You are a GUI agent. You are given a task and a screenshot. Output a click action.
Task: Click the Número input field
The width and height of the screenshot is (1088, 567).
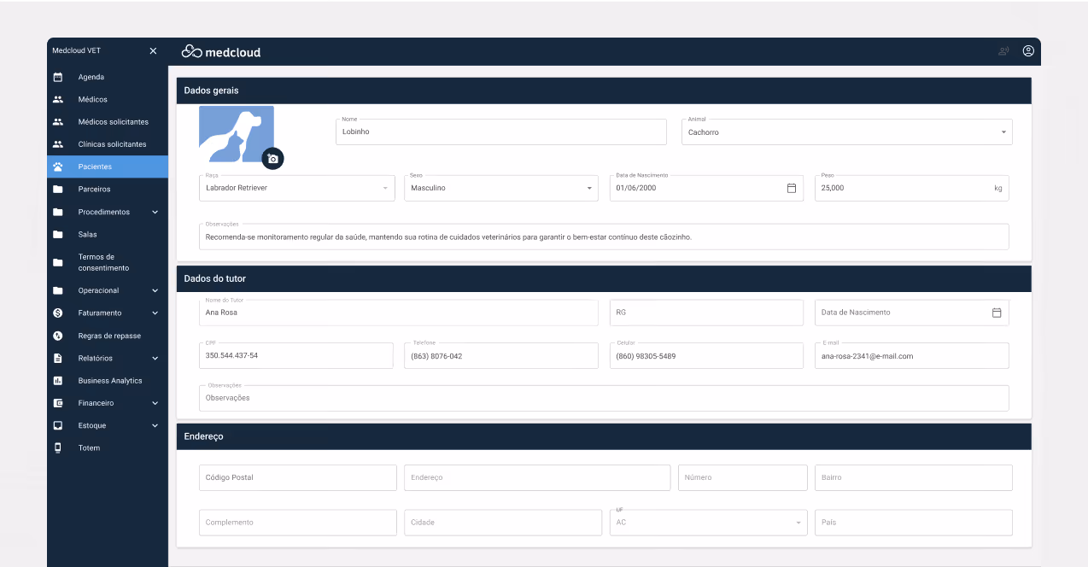point(743,477)
